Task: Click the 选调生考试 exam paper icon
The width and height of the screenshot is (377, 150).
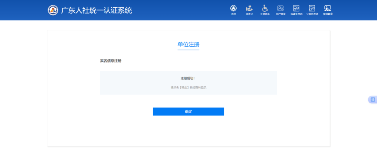Action: (x=296, y=8)
